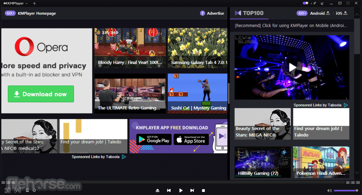Open the playlist icon in the bottom bar
Viewport: 362px width, 195px height.
(x=27, y=190)
